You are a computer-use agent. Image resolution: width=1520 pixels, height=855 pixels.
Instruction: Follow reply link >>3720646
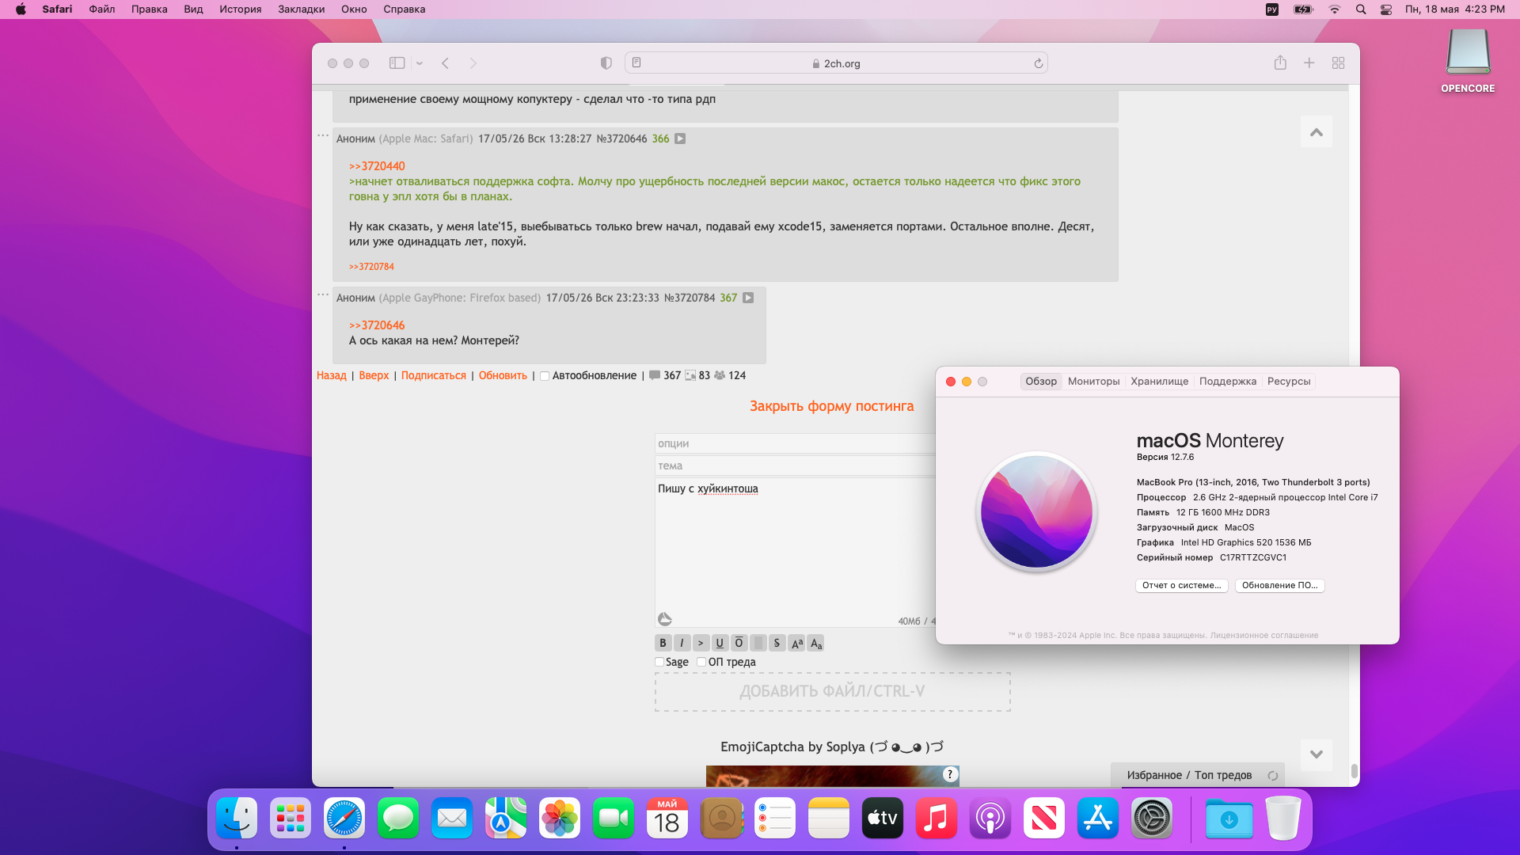point(377,325)
